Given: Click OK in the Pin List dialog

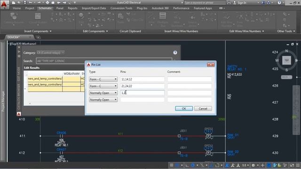Looking at the screenshot, I should (184, 108).
